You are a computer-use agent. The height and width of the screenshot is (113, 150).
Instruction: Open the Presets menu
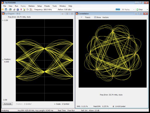[x=47, y=6]
